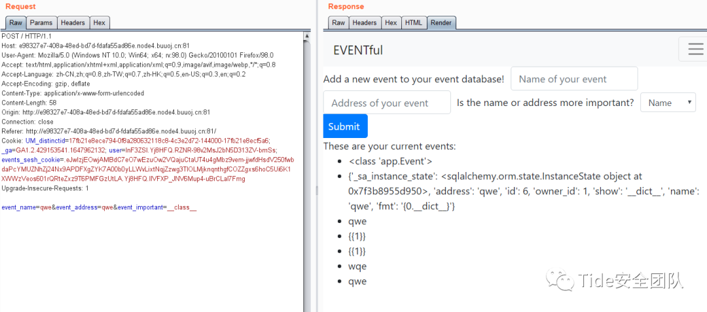Open the Request Headers tab
Viewport: 707px width, 312px height.
[73, 22]
